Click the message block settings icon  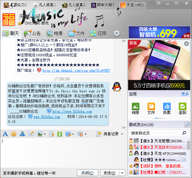(x=80, y=134)
